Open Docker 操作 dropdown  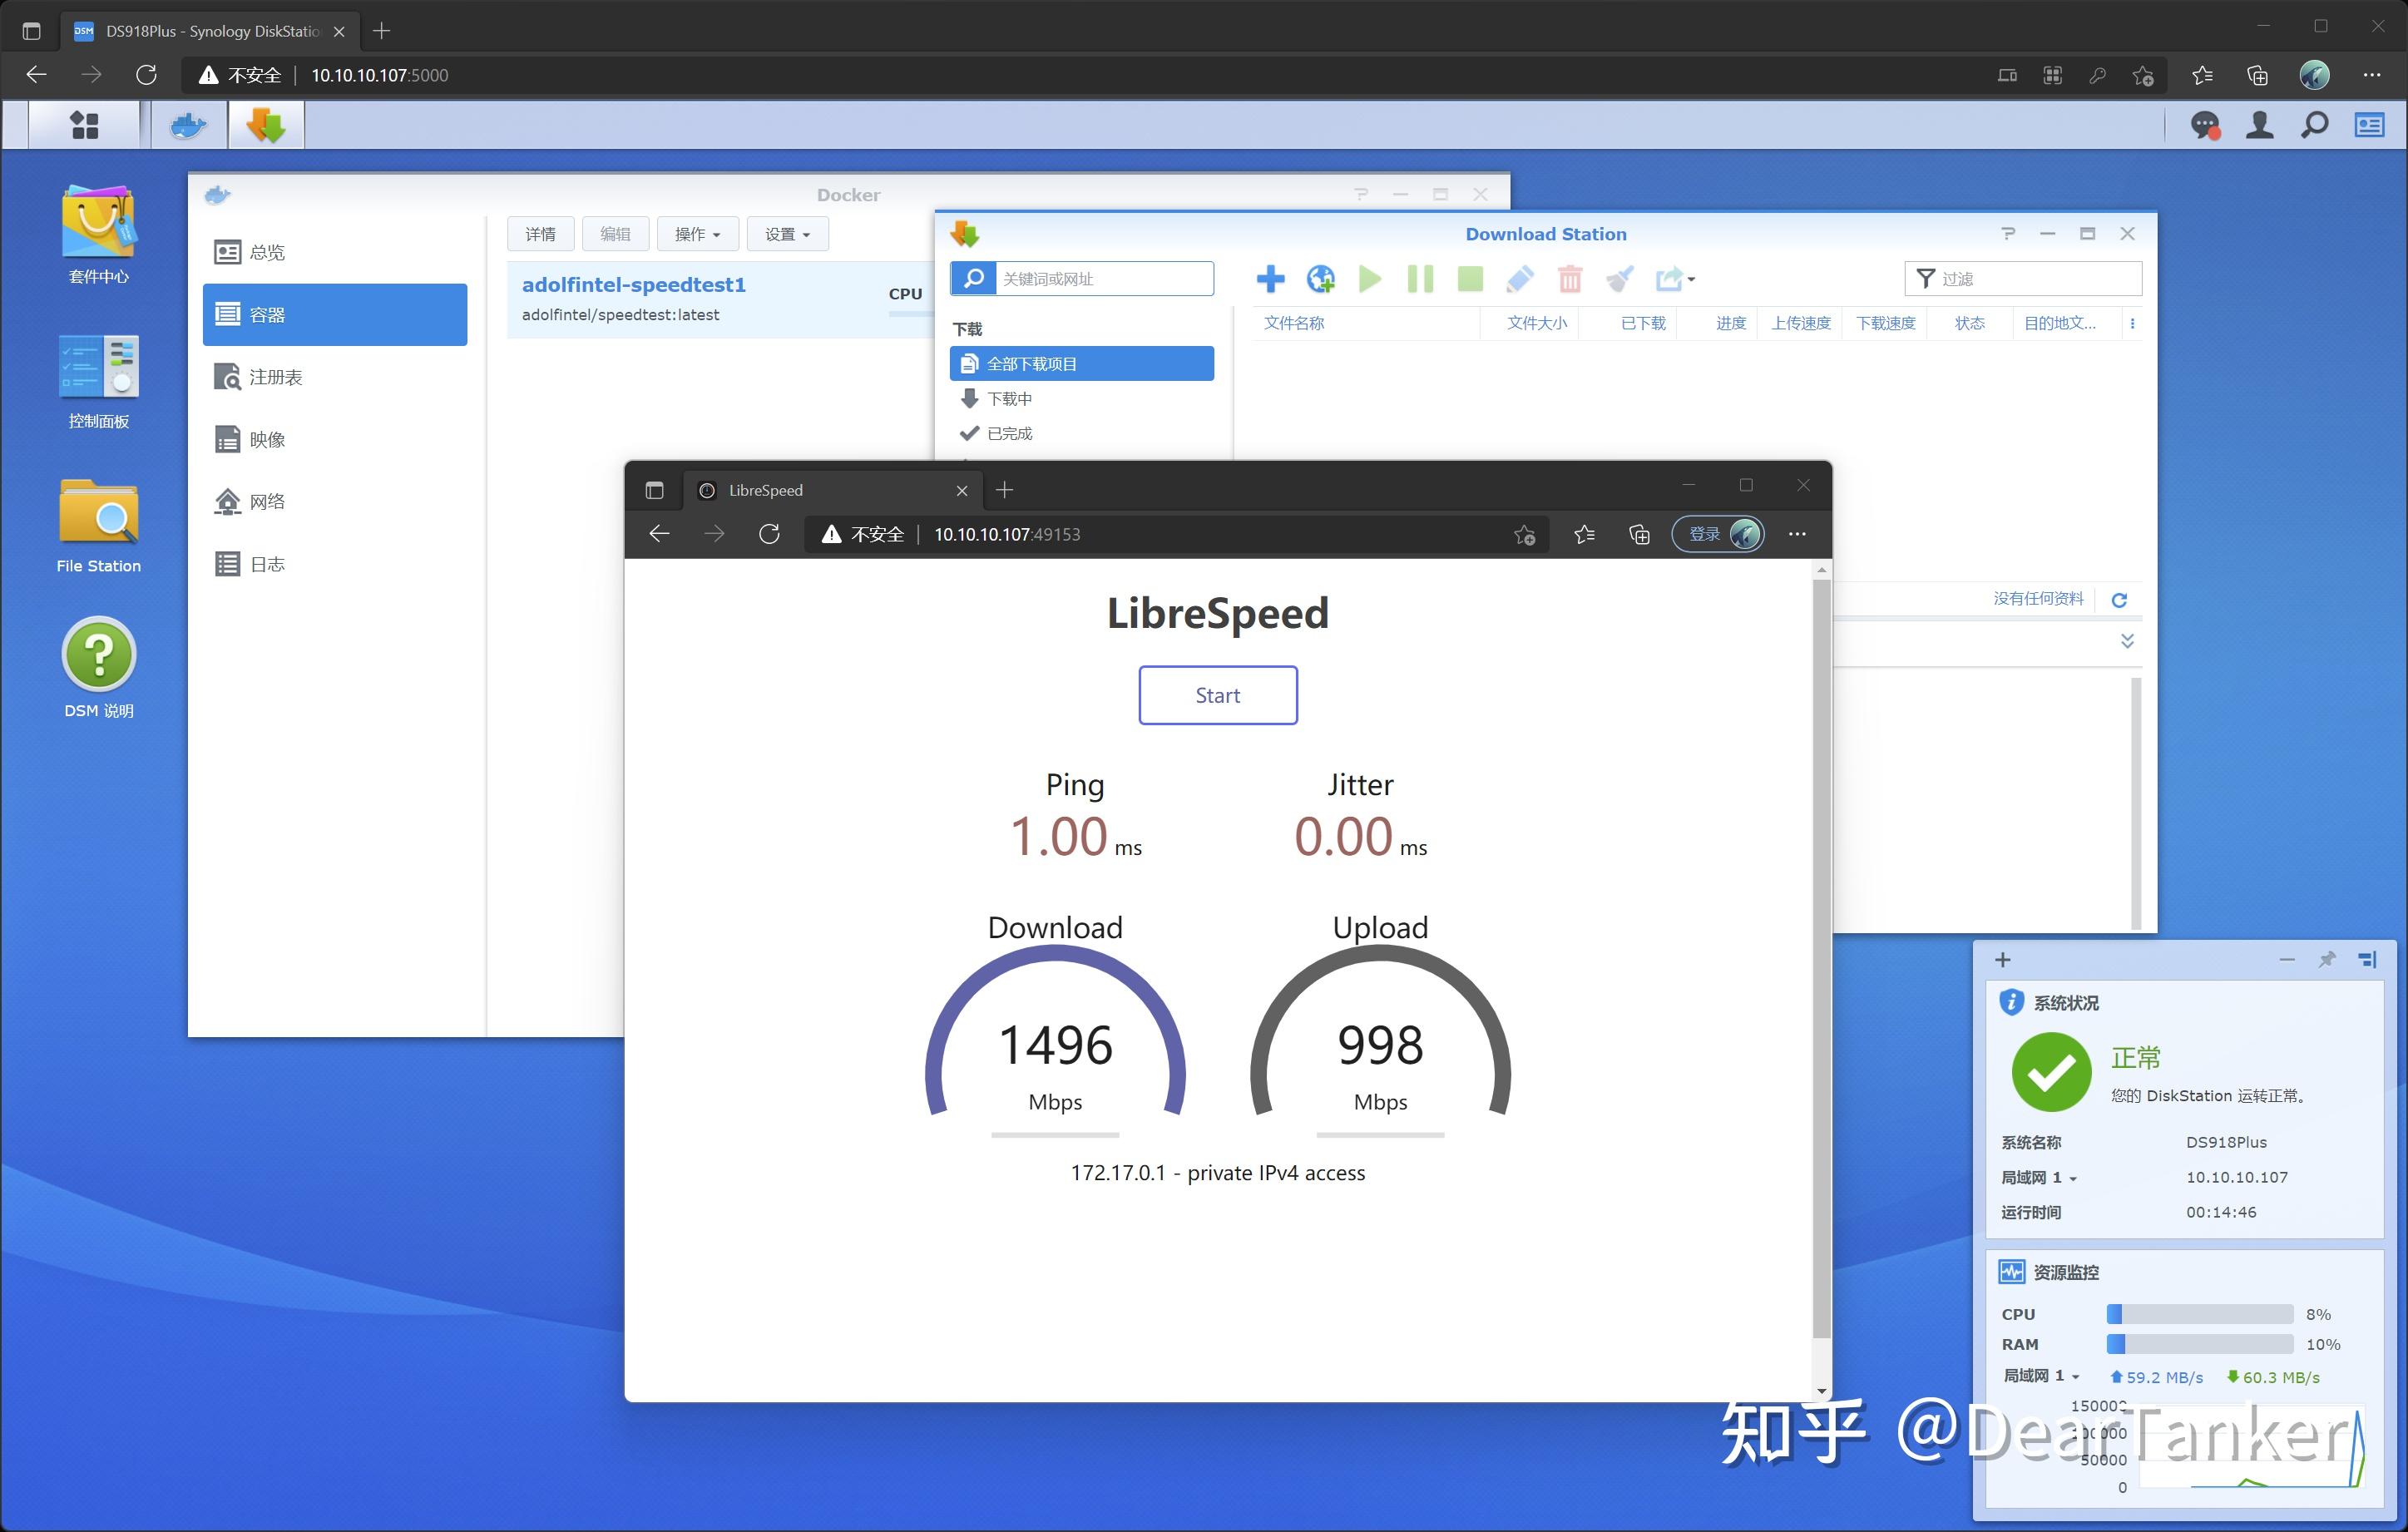(x=697, y=234)
